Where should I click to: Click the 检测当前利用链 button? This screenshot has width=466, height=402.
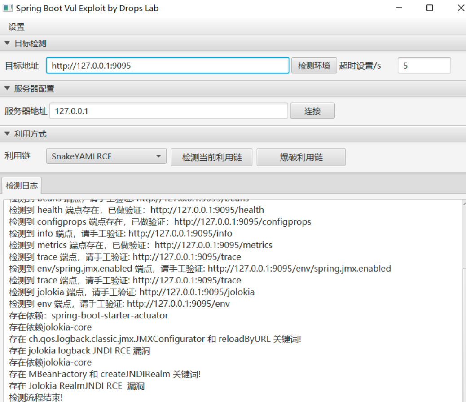click(x=211, y=157)
